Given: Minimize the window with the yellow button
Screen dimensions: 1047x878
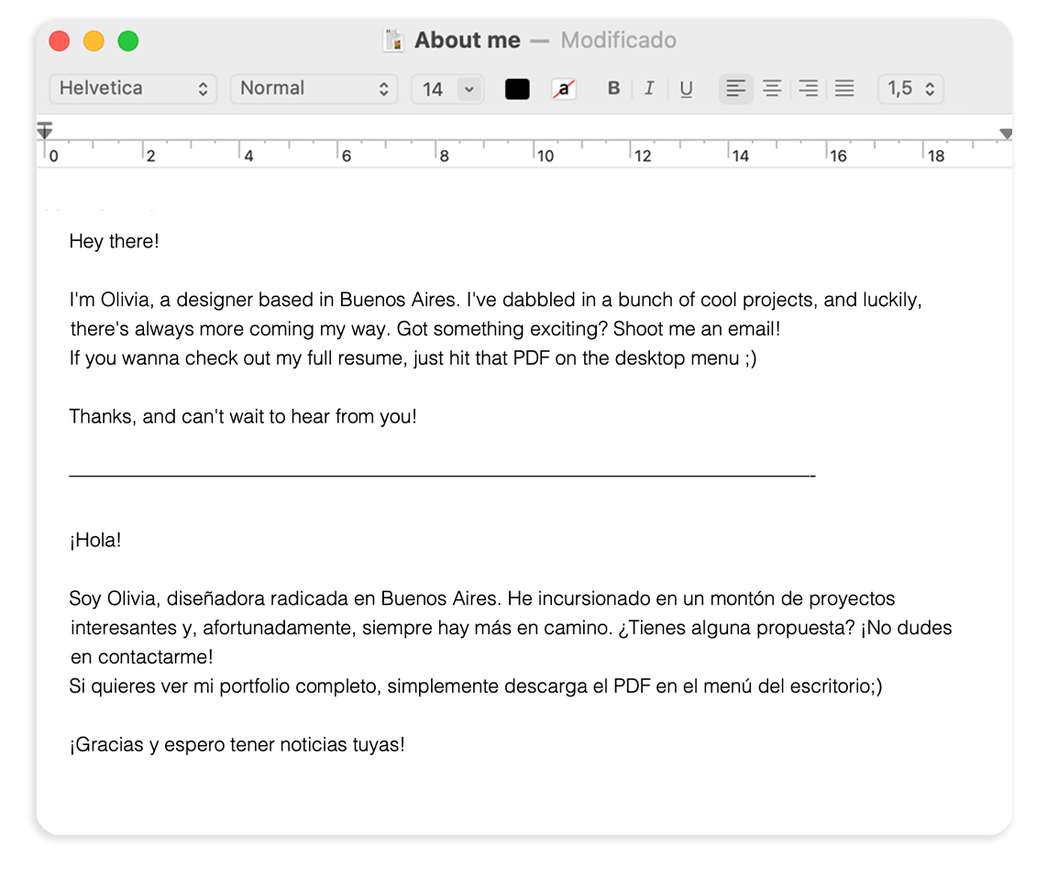Looking at the screenshot, I should pyautogui.click(x=94, y=40).
